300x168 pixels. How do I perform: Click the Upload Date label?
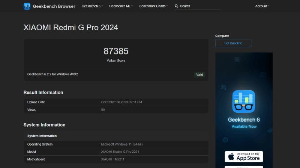click(x=36, y=102)
